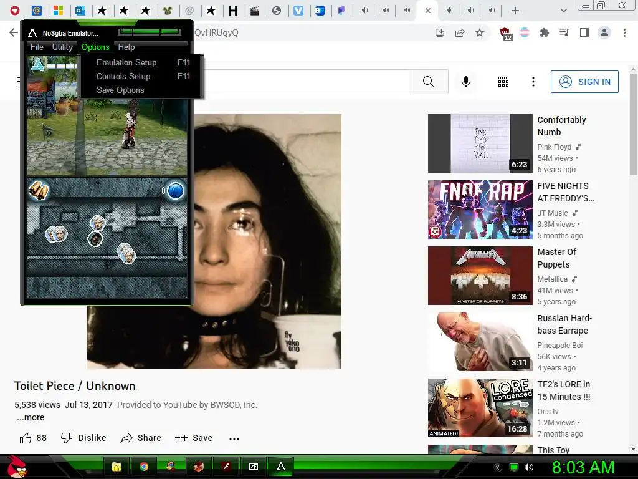Image resolution: width=638 pixels, height=479 pixels.
Task: Click the system tray volume speaker
Action: 528,467
